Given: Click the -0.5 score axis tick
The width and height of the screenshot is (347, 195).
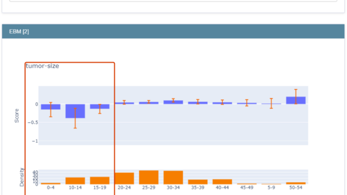Looking at the screenshot, I should (x=33, y=122).
